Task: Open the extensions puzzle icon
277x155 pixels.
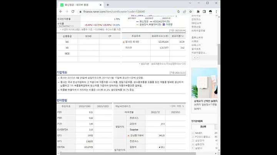Action: (198, 12)
